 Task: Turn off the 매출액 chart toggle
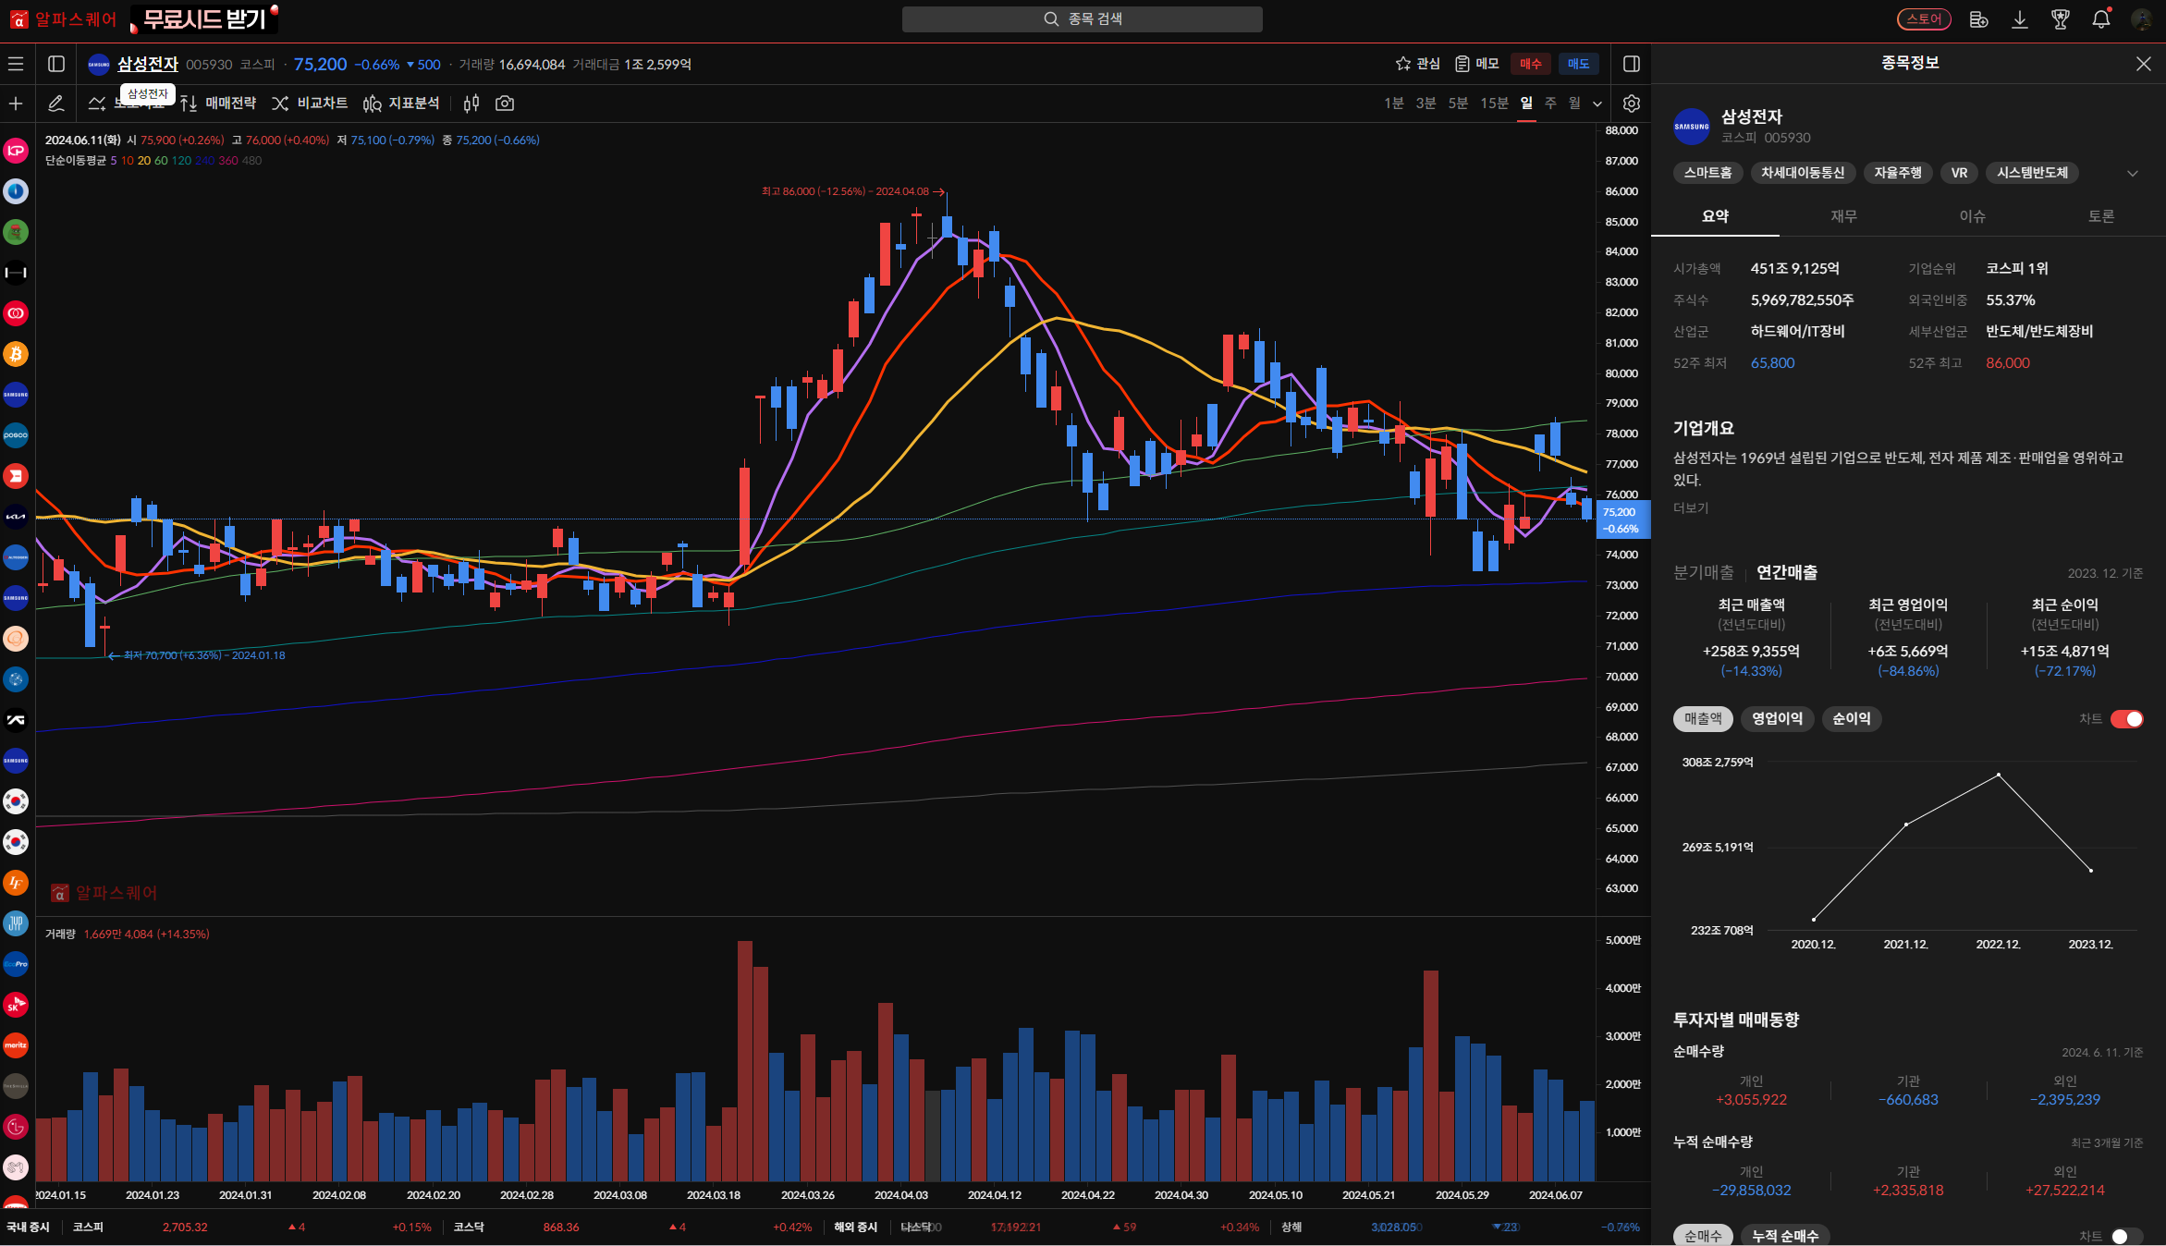2126,719
